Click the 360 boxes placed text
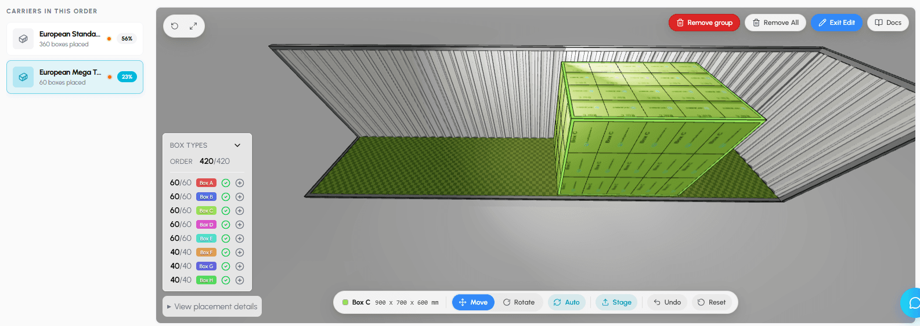The image size is (920, 326). [64, 45]
